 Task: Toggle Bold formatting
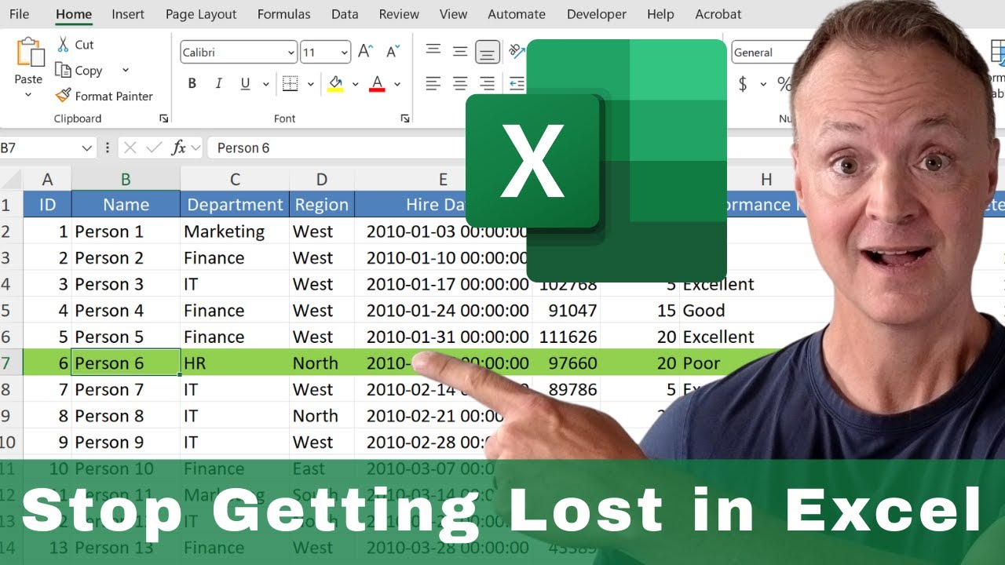click(x=192, y=84)
